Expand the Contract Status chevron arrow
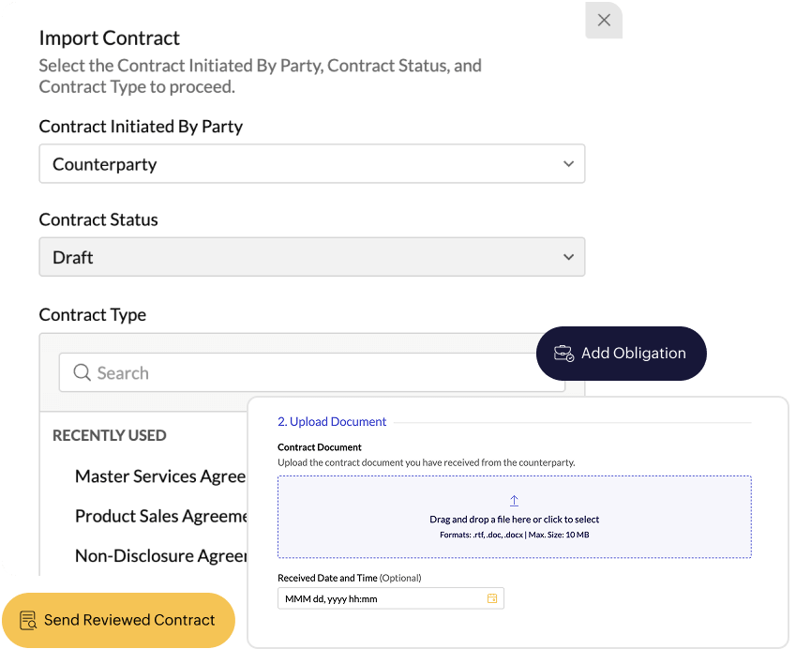 click(568, 257)
